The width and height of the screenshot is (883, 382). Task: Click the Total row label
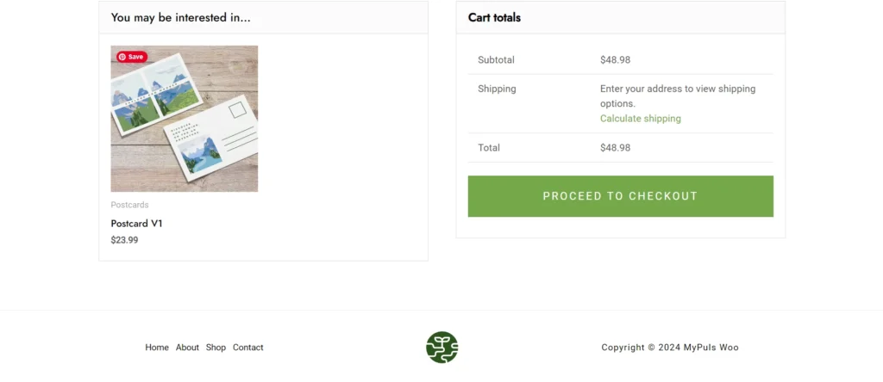[489, 148]
